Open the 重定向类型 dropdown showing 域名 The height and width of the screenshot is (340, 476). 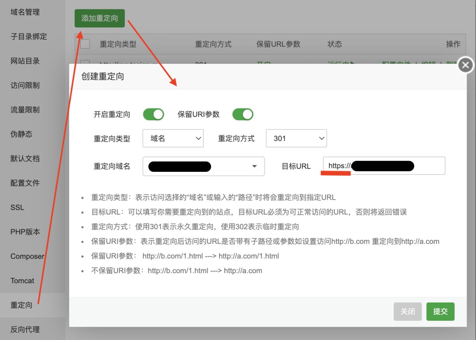click(173, 138)
